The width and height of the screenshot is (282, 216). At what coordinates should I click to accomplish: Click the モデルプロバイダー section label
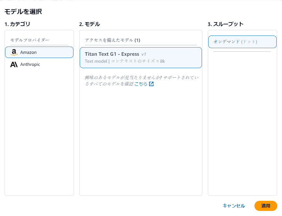[x=30, y=40]
